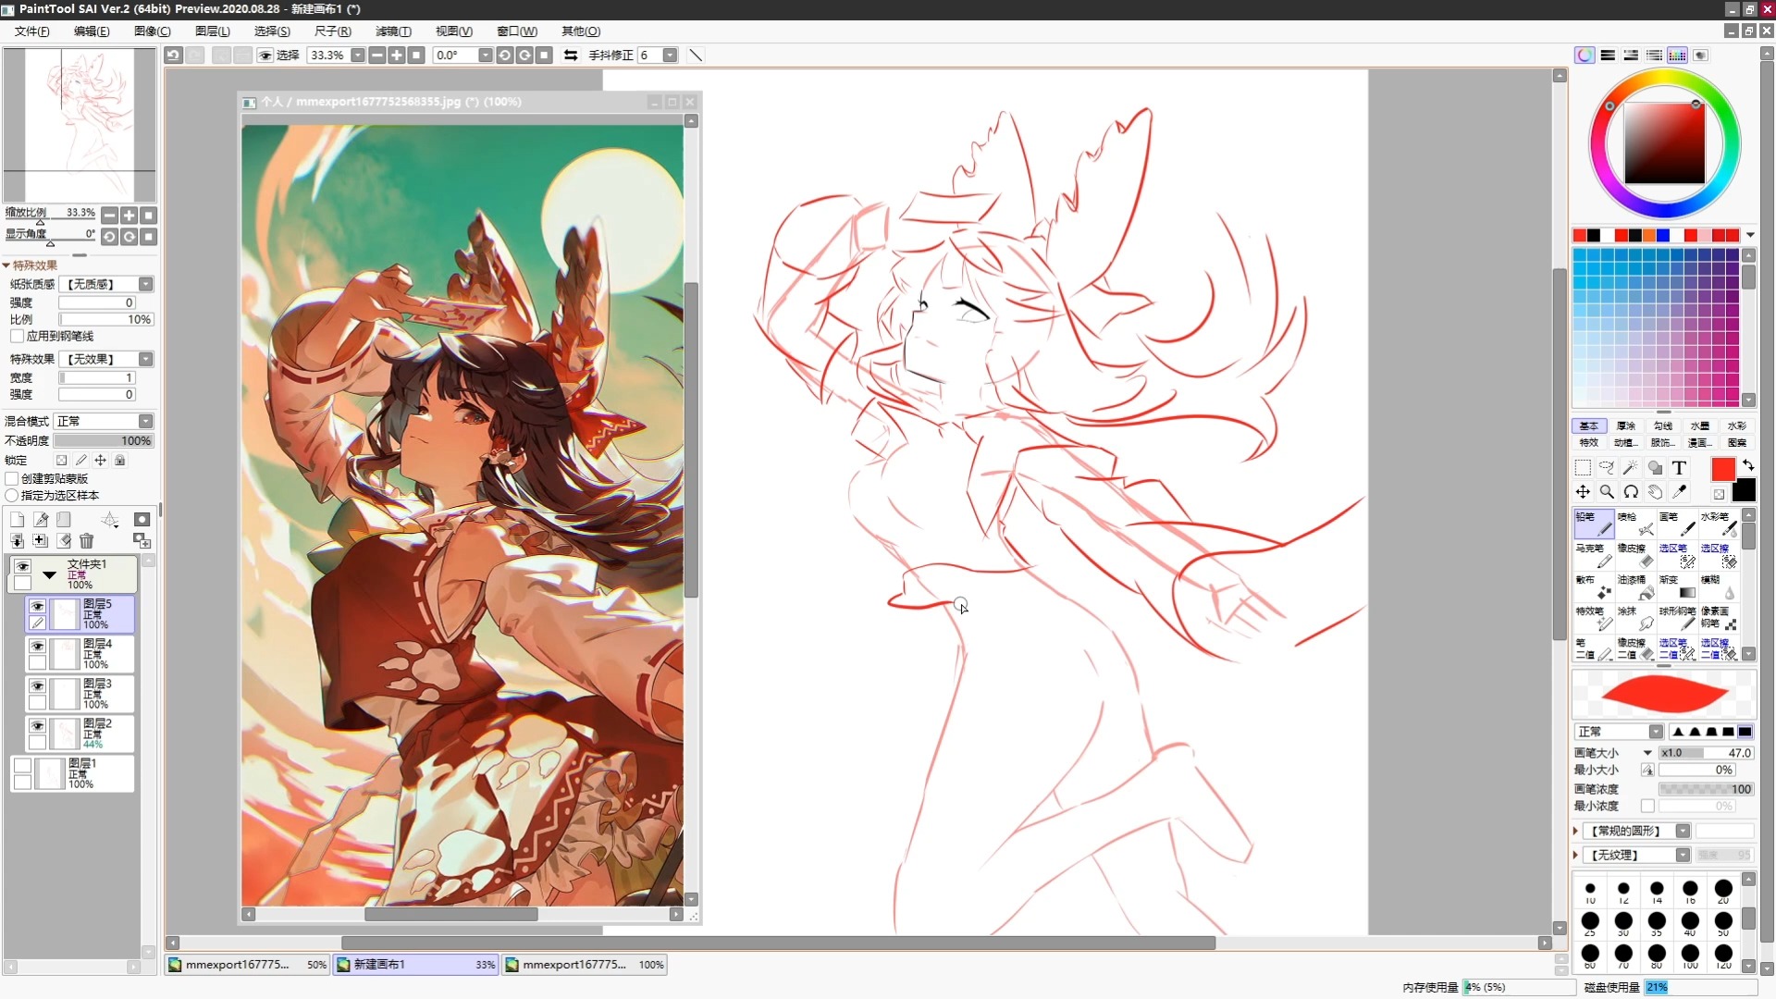Collapse the 文件夹1 layer folder
Viewport: 1776px width, 999px height.
[x=50, y=575]
